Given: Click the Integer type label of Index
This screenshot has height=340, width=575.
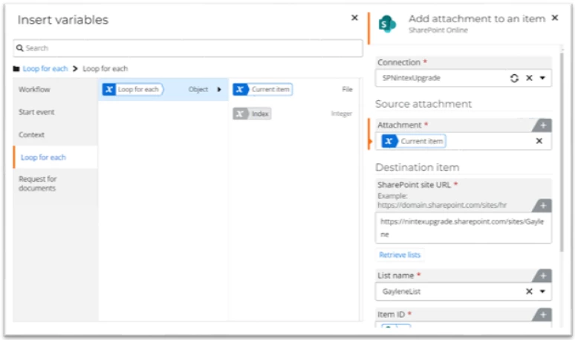Looking at the screenshot, I should (x=342, y=114).
